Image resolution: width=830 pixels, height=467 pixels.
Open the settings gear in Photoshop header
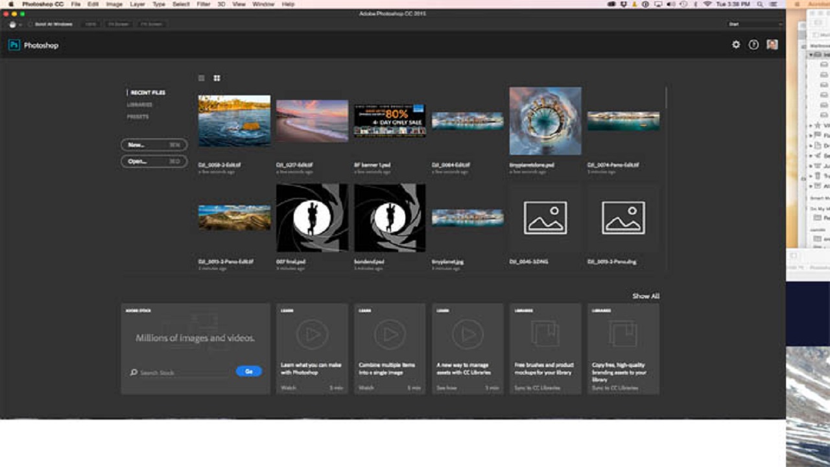point(736,45)
